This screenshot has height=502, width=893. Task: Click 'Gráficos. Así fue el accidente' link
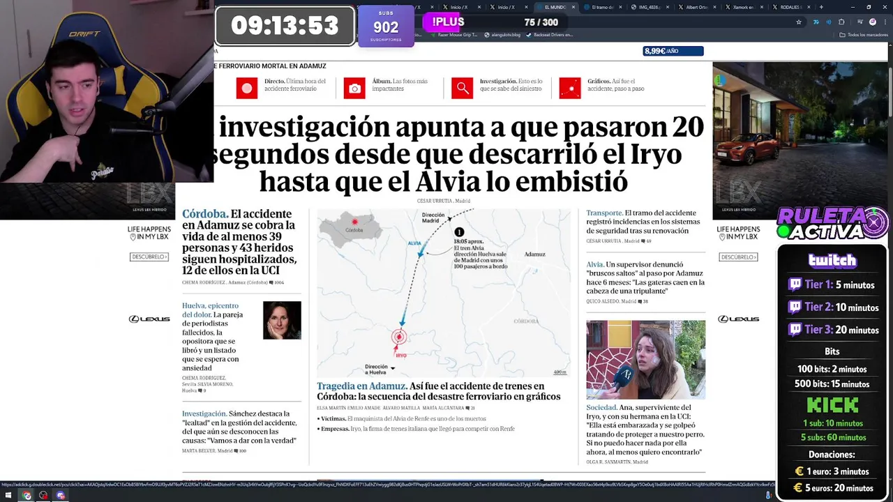[615, 85]
